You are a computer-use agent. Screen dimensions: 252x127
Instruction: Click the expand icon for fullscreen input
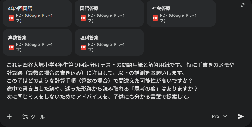tap(242, 5)
